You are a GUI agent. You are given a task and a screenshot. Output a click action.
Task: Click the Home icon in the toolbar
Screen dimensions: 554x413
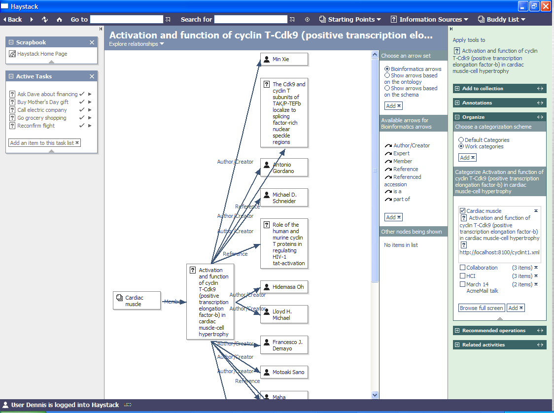pyautogui.click(x=60, y=20)
